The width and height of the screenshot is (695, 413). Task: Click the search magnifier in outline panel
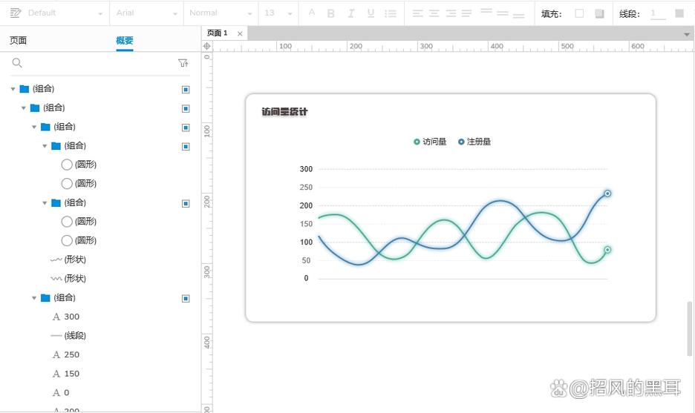[17, 64]
